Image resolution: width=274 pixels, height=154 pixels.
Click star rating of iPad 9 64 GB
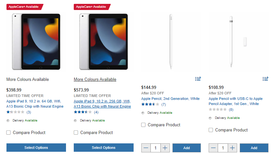pos(15,112)
